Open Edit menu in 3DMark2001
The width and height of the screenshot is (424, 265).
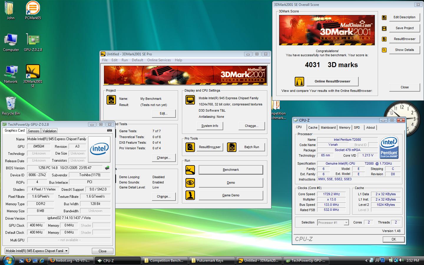pyautogui.click(x=115, y=60)
